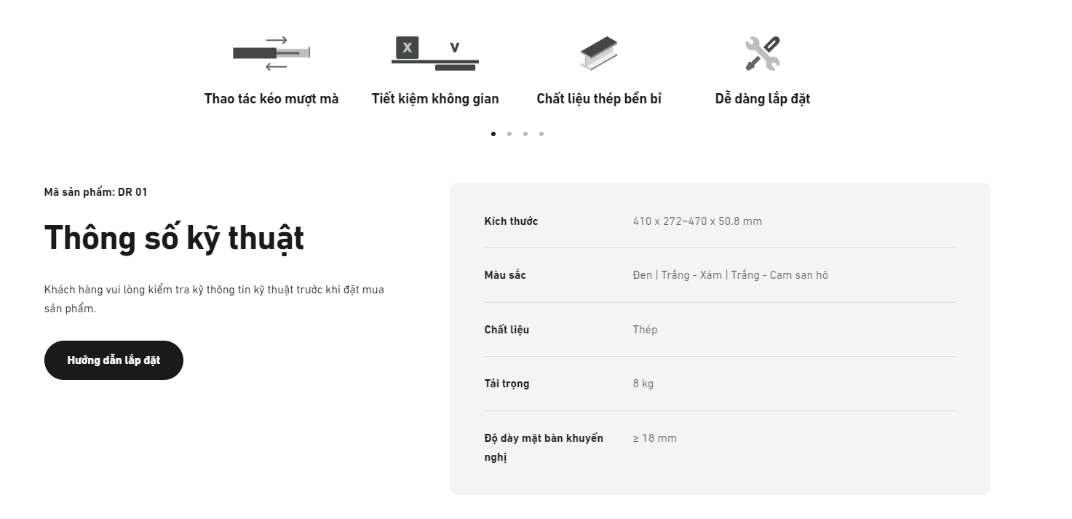Click 'Dễ dàng lắp đặt' label

tap(763, 98)
